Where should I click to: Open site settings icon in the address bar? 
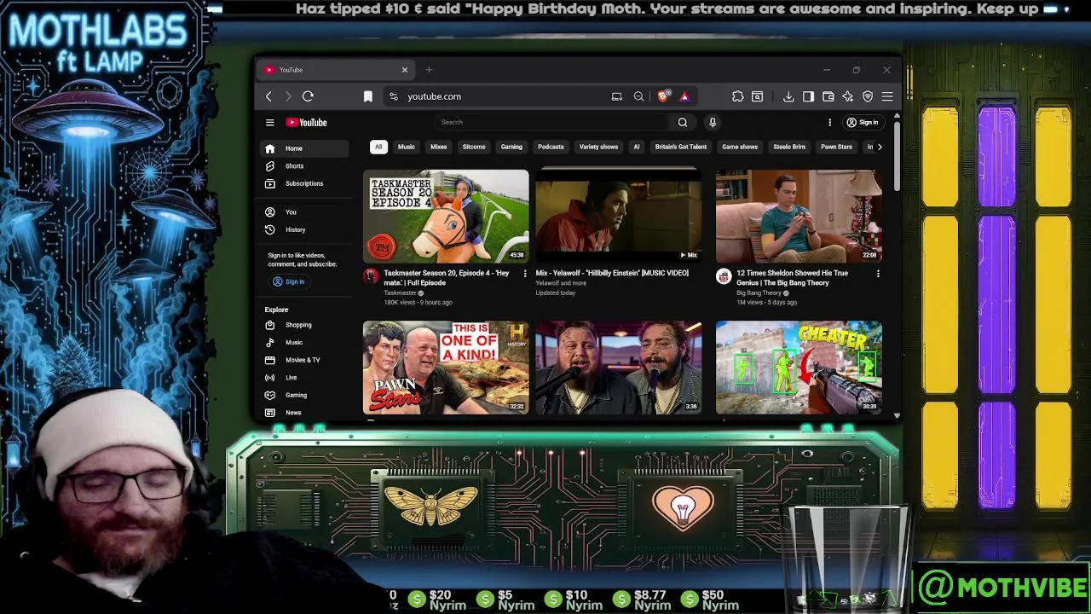coord(393,96)
